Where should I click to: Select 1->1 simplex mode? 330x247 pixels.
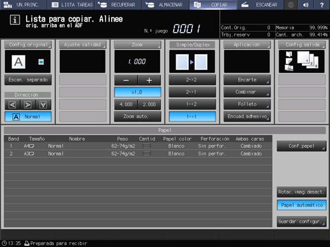pyautogui.click(x=192, y=116)
